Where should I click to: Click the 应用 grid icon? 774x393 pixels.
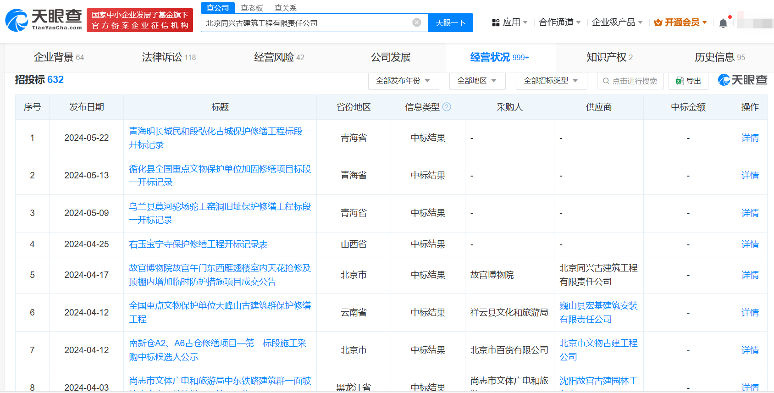pos(496,22)
